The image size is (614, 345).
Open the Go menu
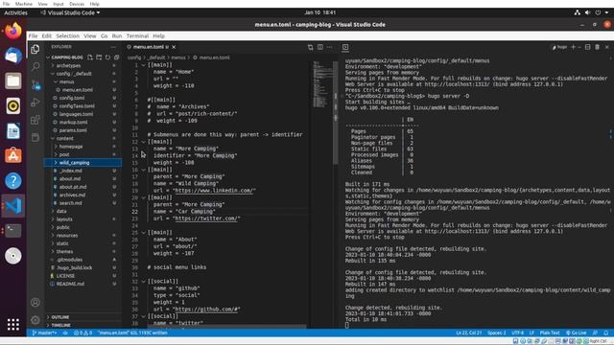click(104, 35)
